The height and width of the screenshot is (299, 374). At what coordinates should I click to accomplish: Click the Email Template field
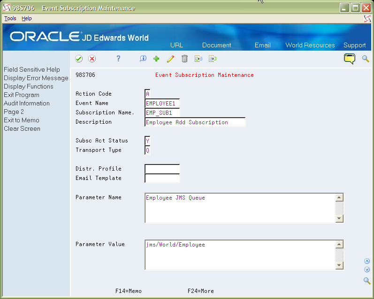[x=162, y=178]
